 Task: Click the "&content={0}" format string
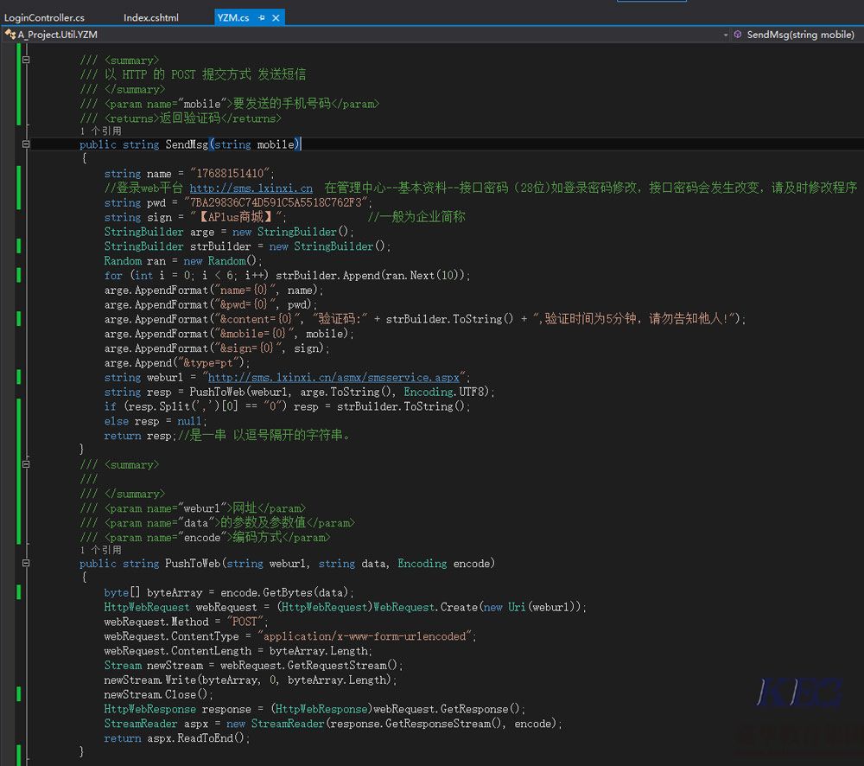(257, 319)
